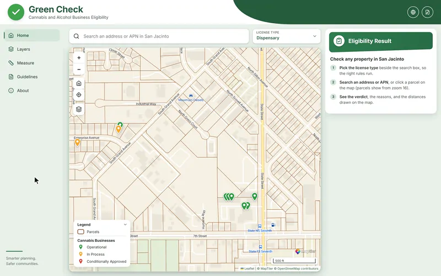Open the About page in sidebar
The image size is (441, 276).
pos(32,91)
